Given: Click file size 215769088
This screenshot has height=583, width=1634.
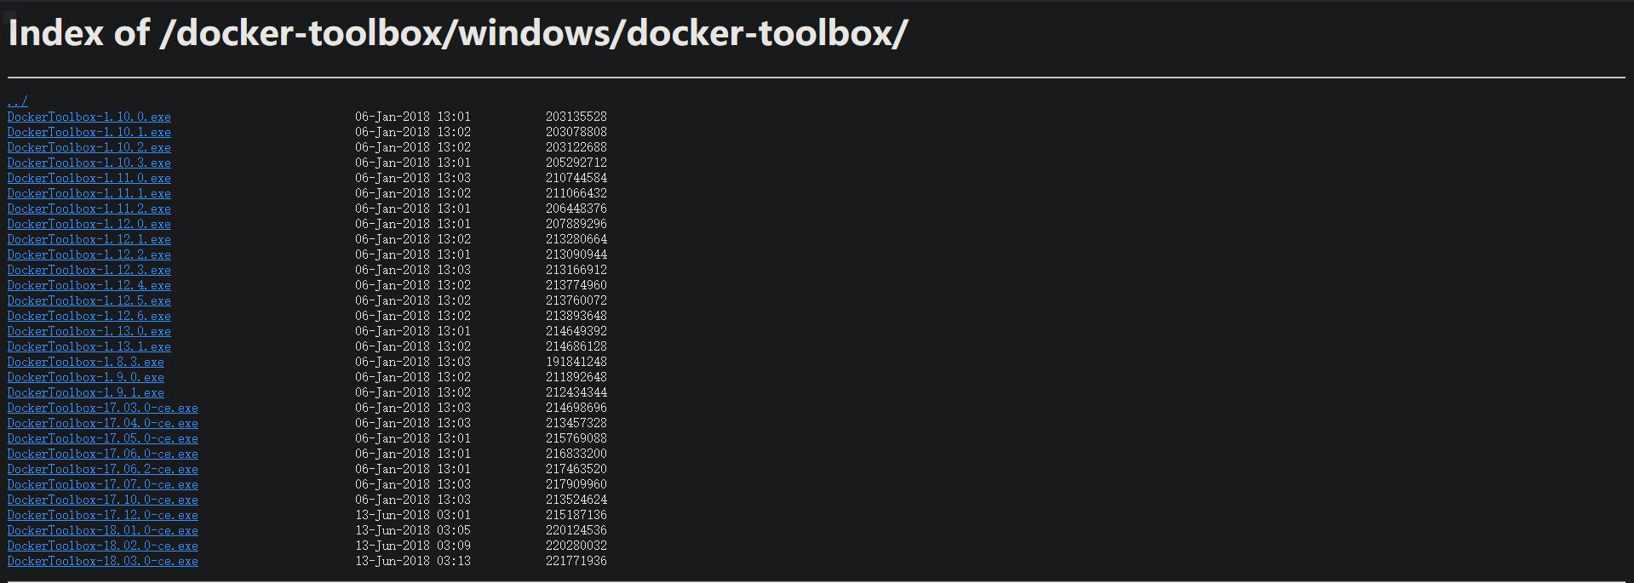Looking at the screenshot, I should [x=576, y=438].
